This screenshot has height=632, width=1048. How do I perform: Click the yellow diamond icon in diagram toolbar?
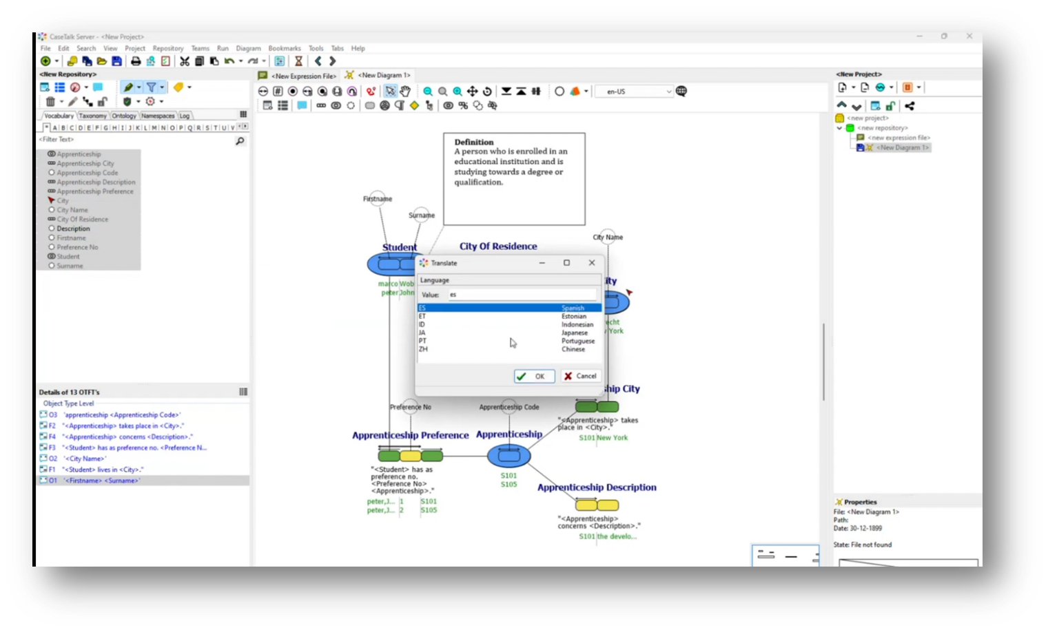click(414, 105)
